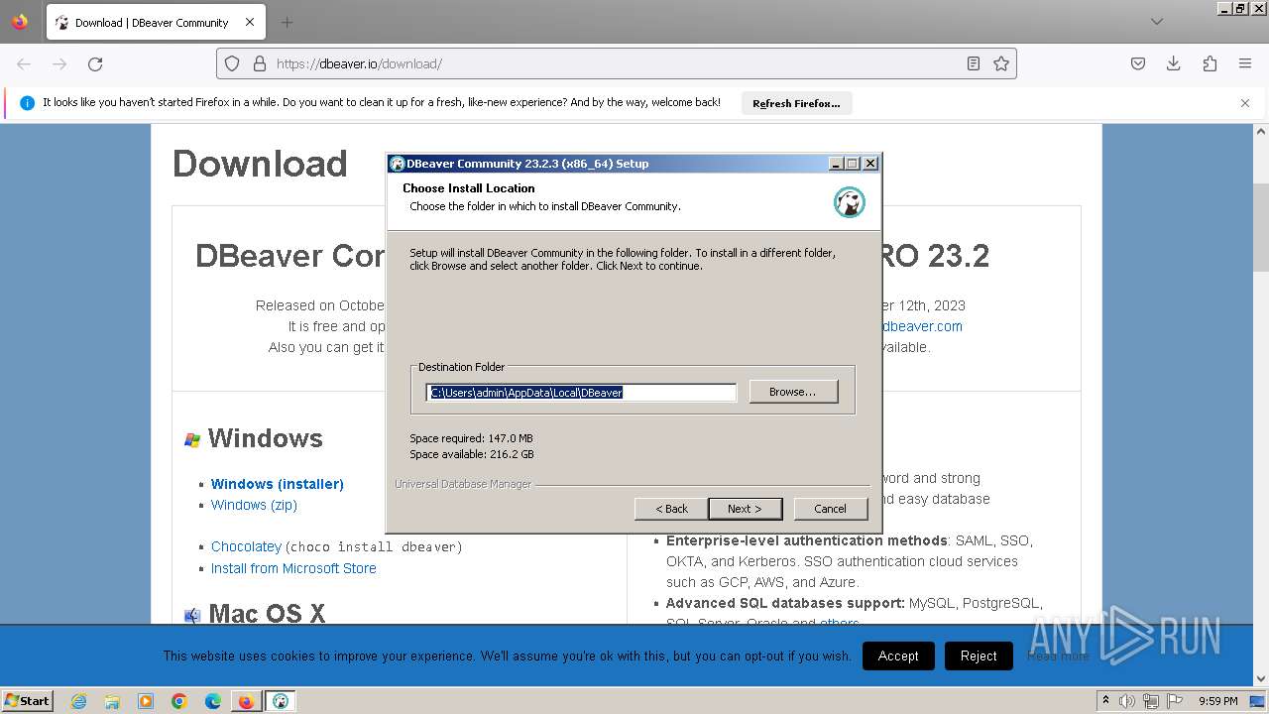
Task: Click the shield tracking protection icon
Action: click(232, 63)
